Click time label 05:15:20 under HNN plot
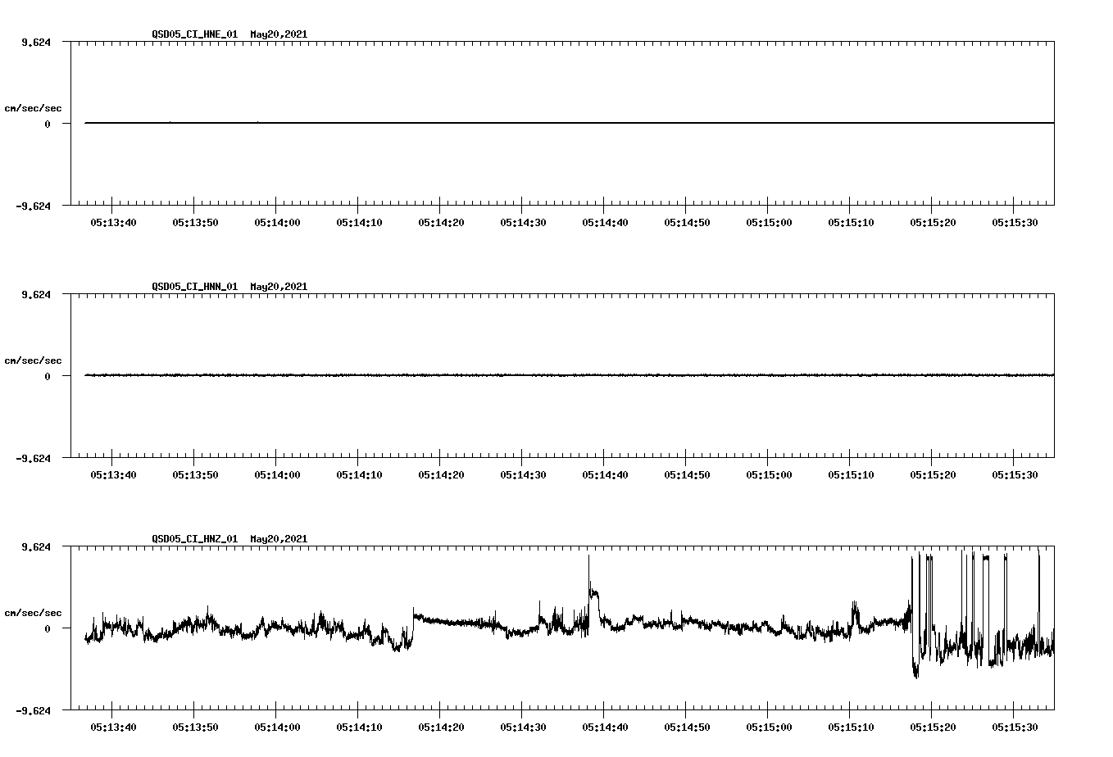The height and width of the screenshot is (757, 1113). point(933,474)
